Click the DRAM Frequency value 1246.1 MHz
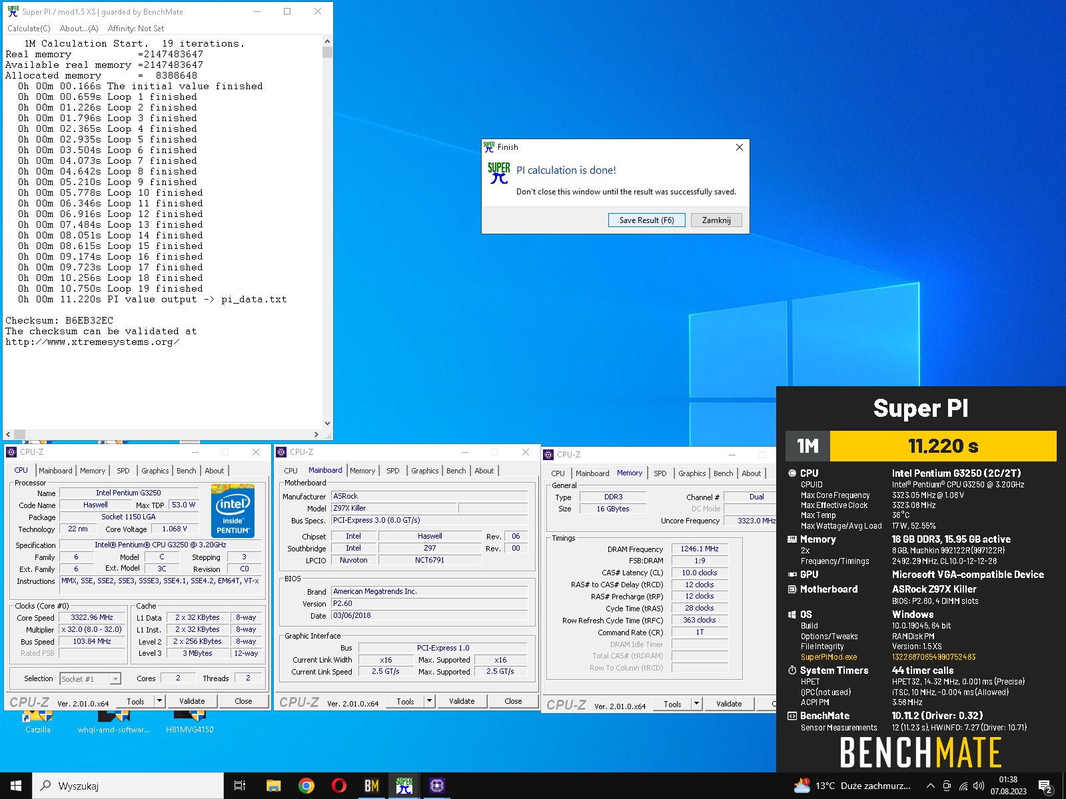This screenshot has height=799, width=1066. [700, 549]
